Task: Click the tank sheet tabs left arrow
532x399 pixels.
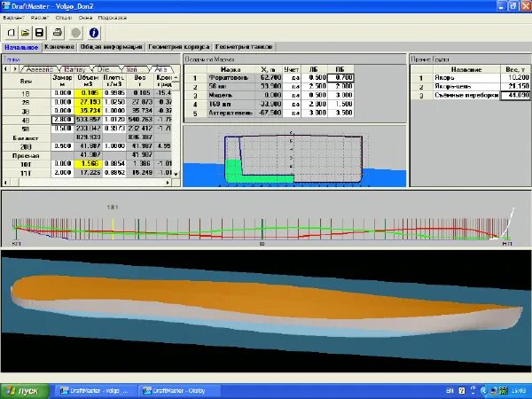Action: click(x=6, y=69)
